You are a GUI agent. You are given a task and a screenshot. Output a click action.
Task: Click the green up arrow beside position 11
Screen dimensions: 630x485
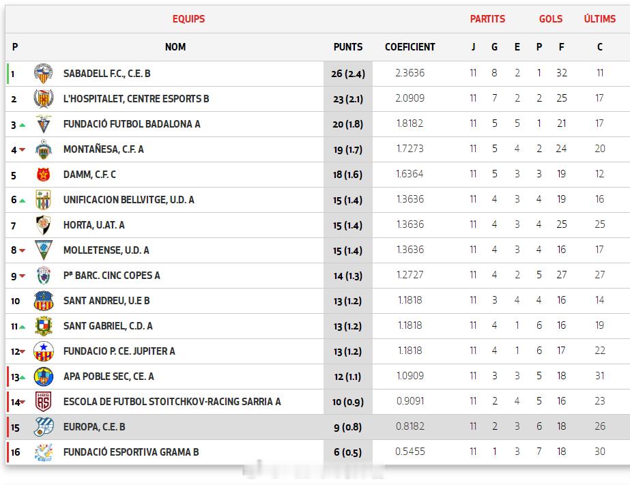(x=23, y=327)
